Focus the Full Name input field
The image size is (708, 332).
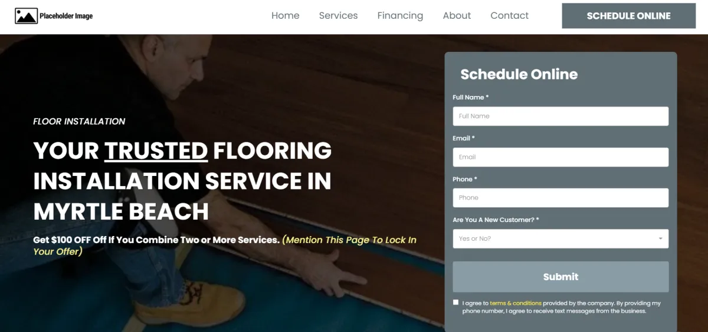[560, 116]
